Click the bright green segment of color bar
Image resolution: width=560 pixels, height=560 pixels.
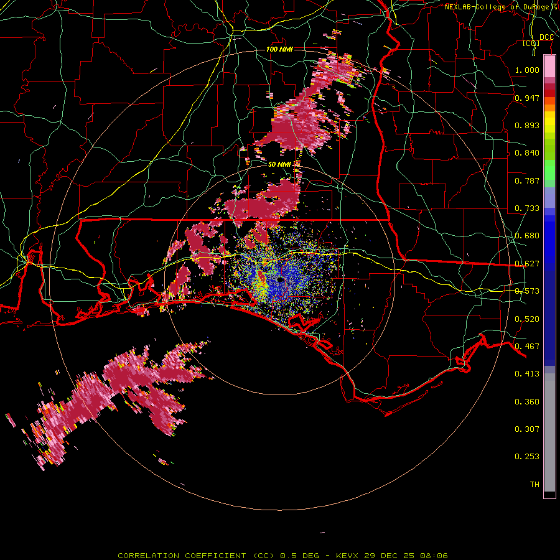[x=549, y=170]
